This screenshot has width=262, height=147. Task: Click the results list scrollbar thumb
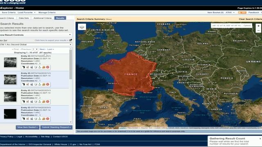pos(70,65)
